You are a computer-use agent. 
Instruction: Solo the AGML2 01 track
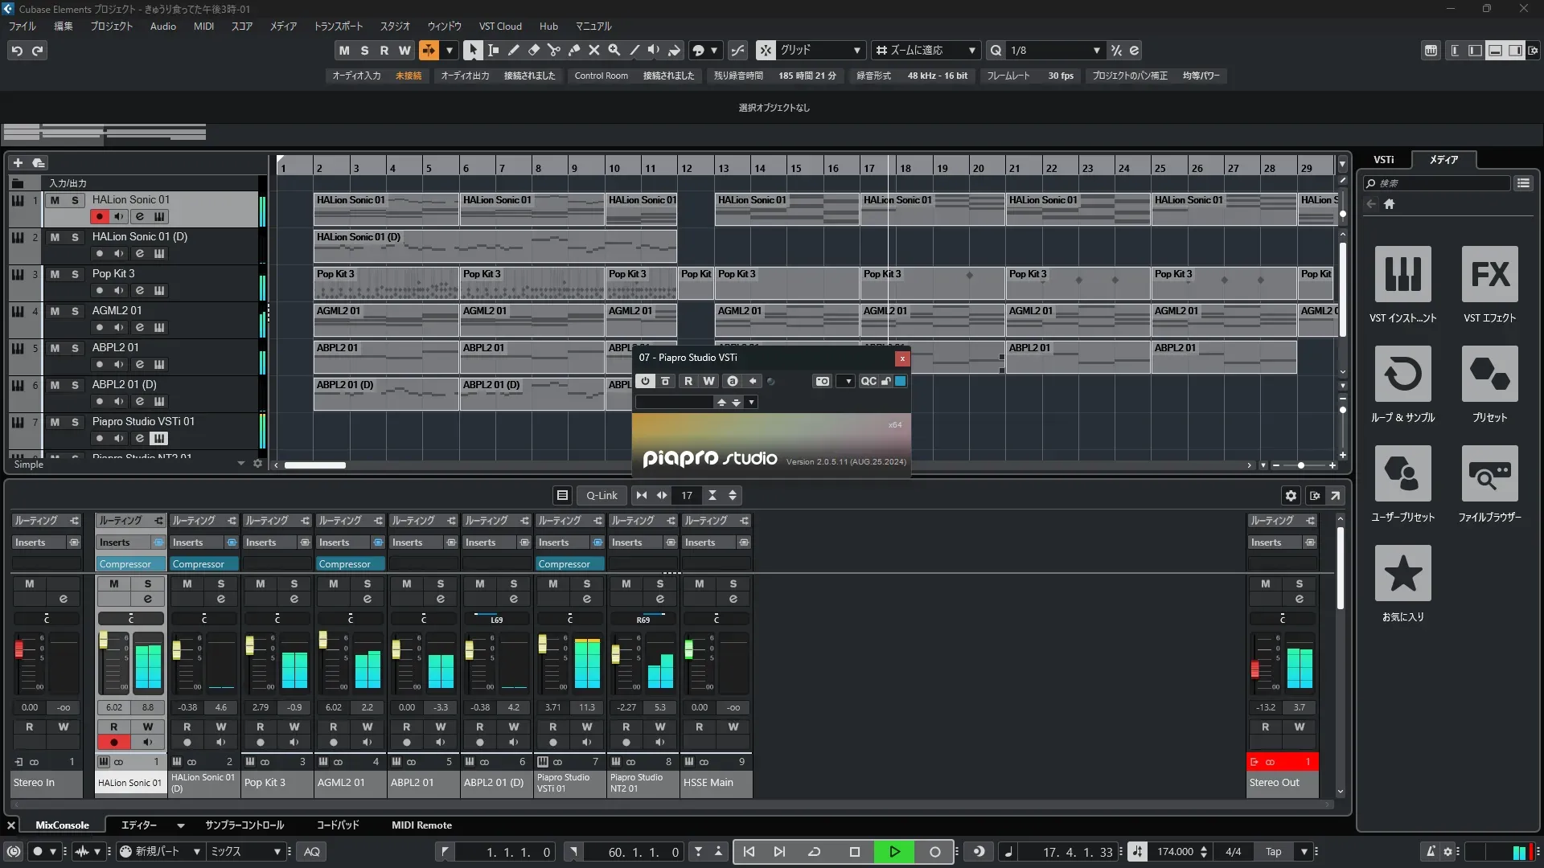pyautogui.click(x=75, y=311)
